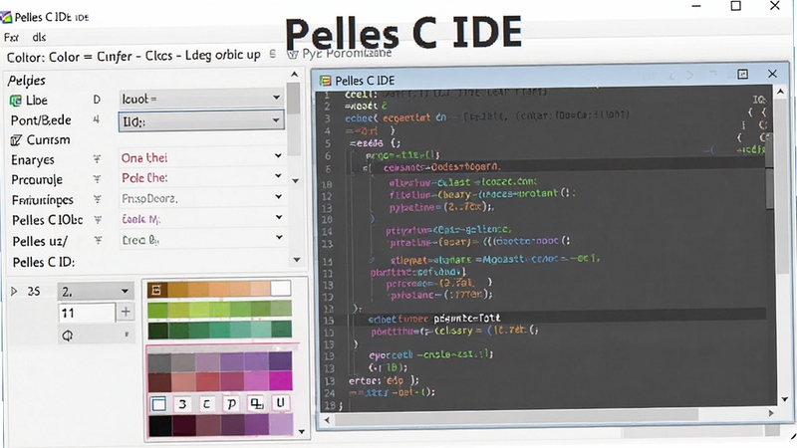Click the Pelles C IDE app icon in title bar
797x448 pixels.
[6, 17]
